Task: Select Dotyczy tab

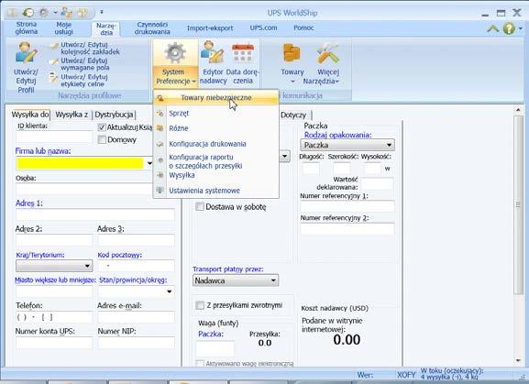Action: pos(293,115)
